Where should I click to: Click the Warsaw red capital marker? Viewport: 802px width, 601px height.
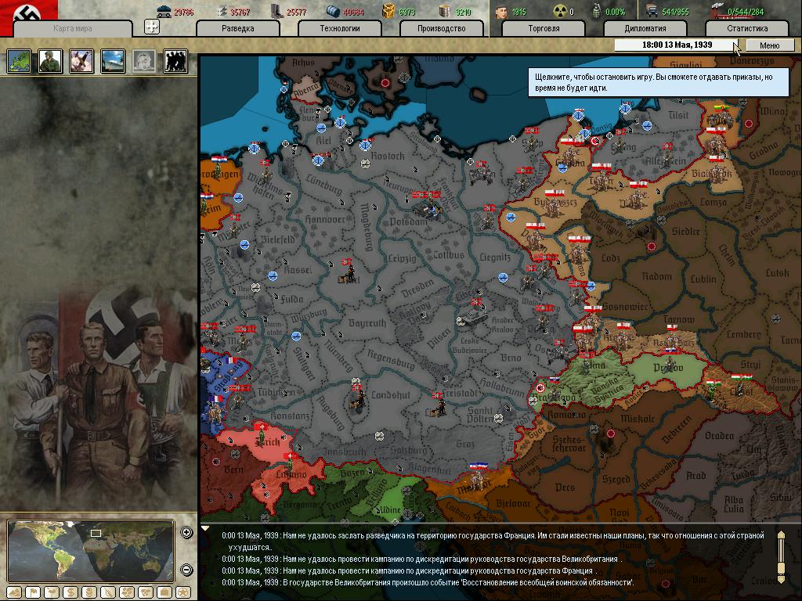pos(651,247)
